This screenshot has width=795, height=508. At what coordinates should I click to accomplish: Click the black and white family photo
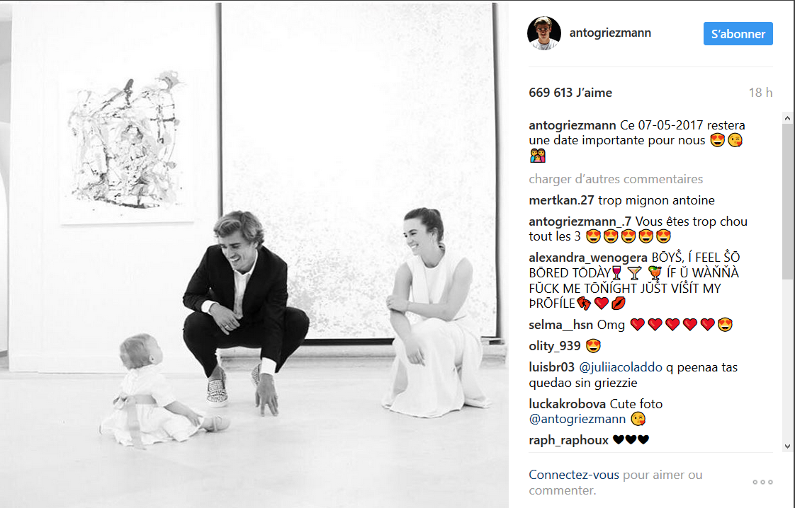(x=254, y=254)
